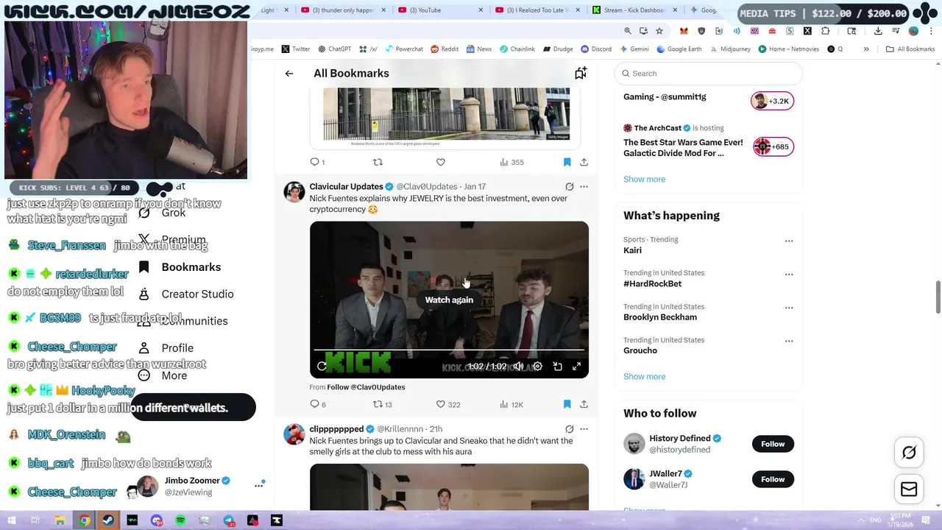
Task: Show more under What's happening
Action: tap(644, 376)
